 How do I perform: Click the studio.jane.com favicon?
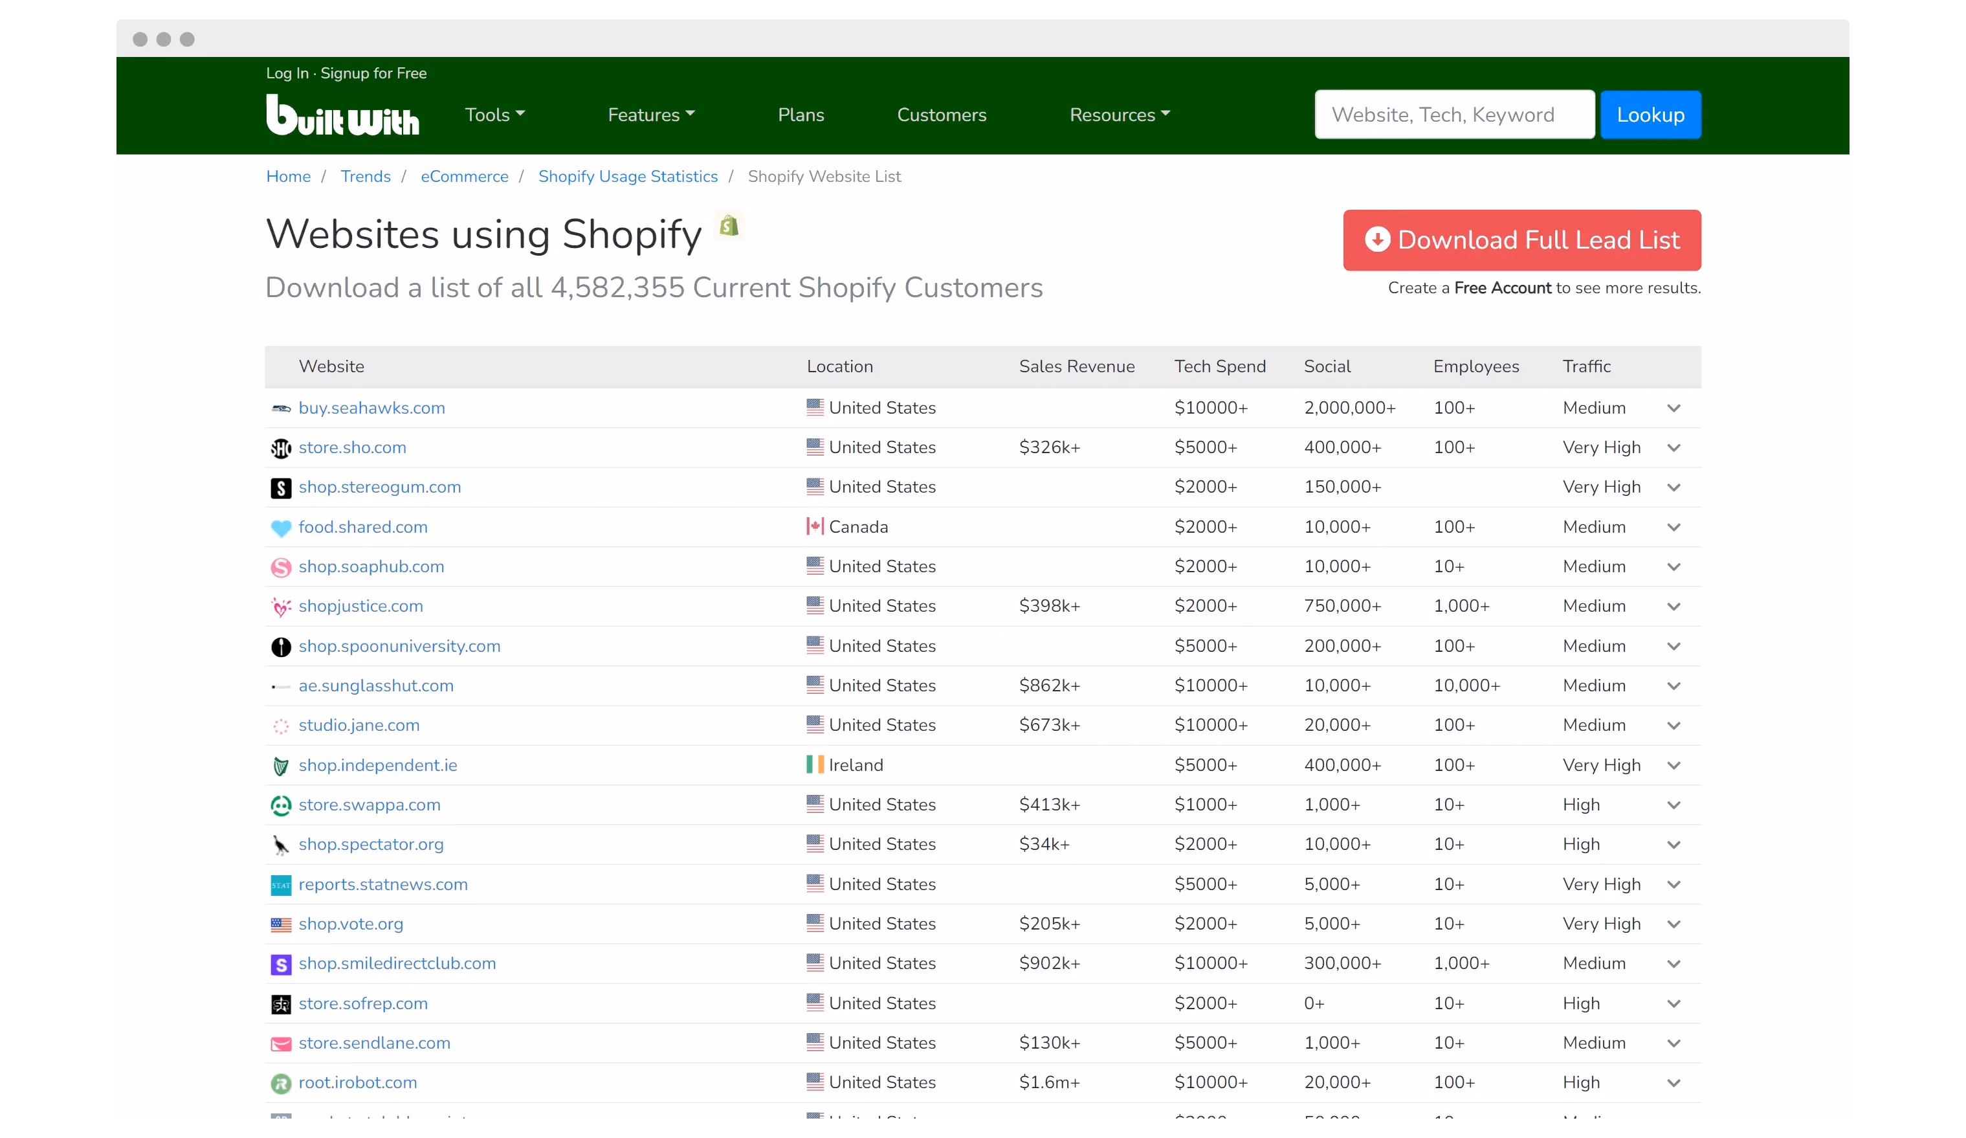click(x=281, y=726)
